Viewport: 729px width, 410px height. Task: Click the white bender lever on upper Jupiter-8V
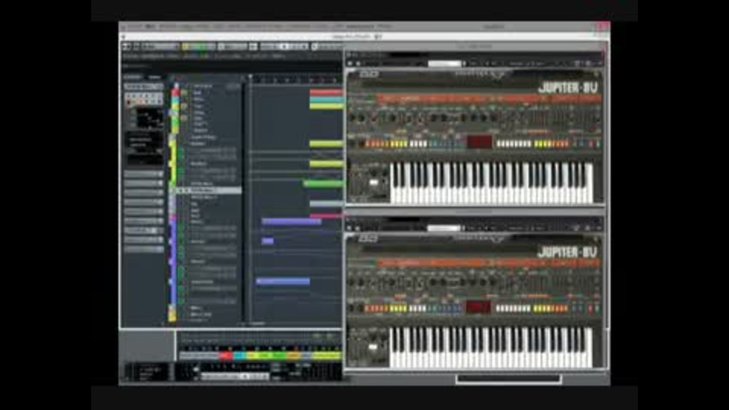[x=374, y=183]
